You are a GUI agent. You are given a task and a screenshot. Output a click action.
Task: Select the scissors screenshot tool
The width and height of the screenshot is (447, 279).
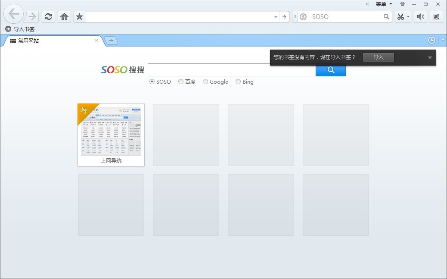coord(400,16)
